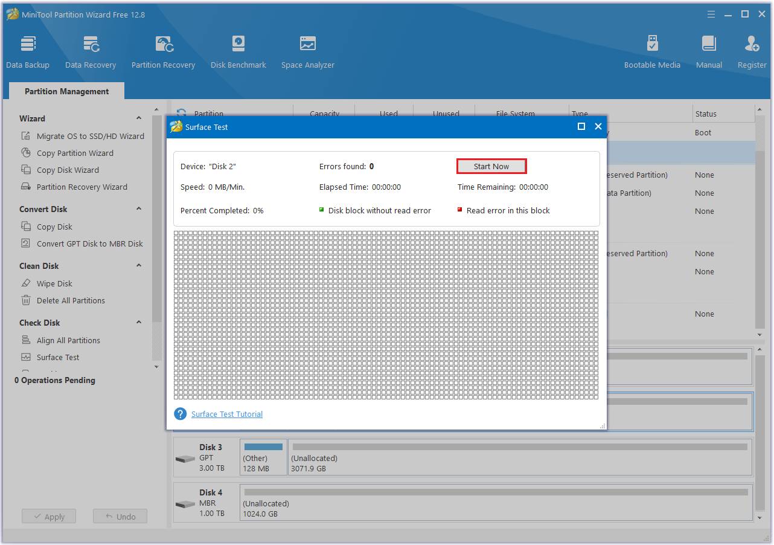Select Disk 3 (Other) 128 MB partition

(263, 457)
